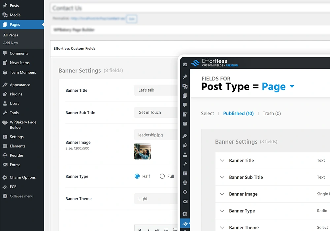
Task: Toggle italic formatting in the text editor
Action: [x=148, y=229]
